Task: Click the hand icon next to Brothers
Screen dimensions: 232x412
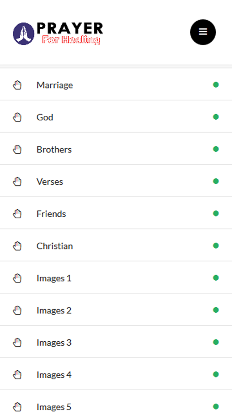Action: (x=17, y=149)
